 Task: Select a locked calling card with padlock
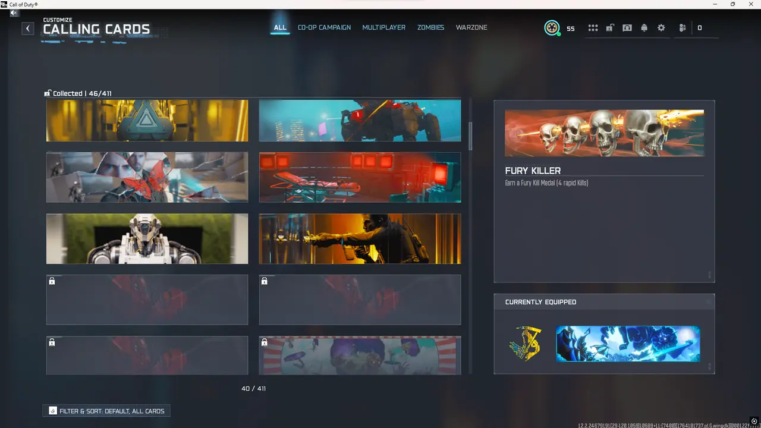pos(147,300)
